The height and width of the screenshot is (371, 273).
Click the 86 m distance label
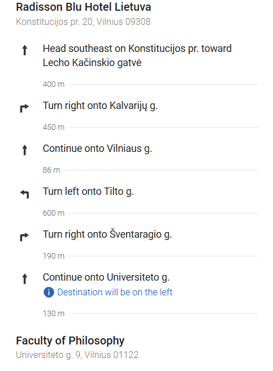click(x=51, y=170)
